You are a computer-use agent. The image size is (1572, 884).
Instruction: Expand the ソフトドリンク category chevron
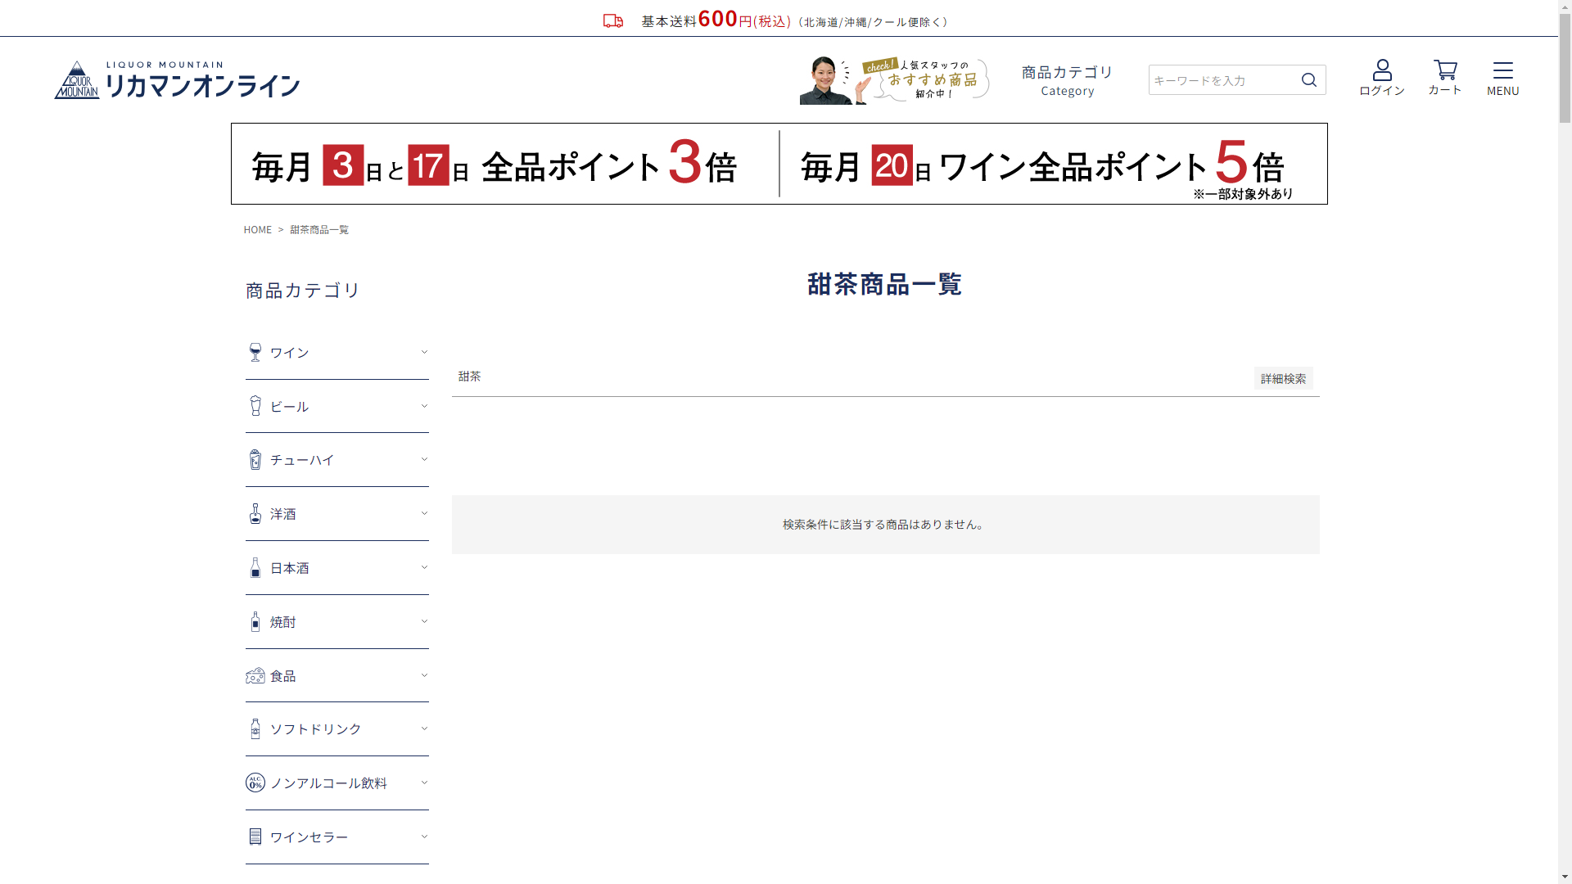424,728
